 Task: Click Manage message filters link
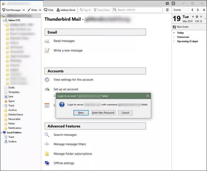coord(70,144)
